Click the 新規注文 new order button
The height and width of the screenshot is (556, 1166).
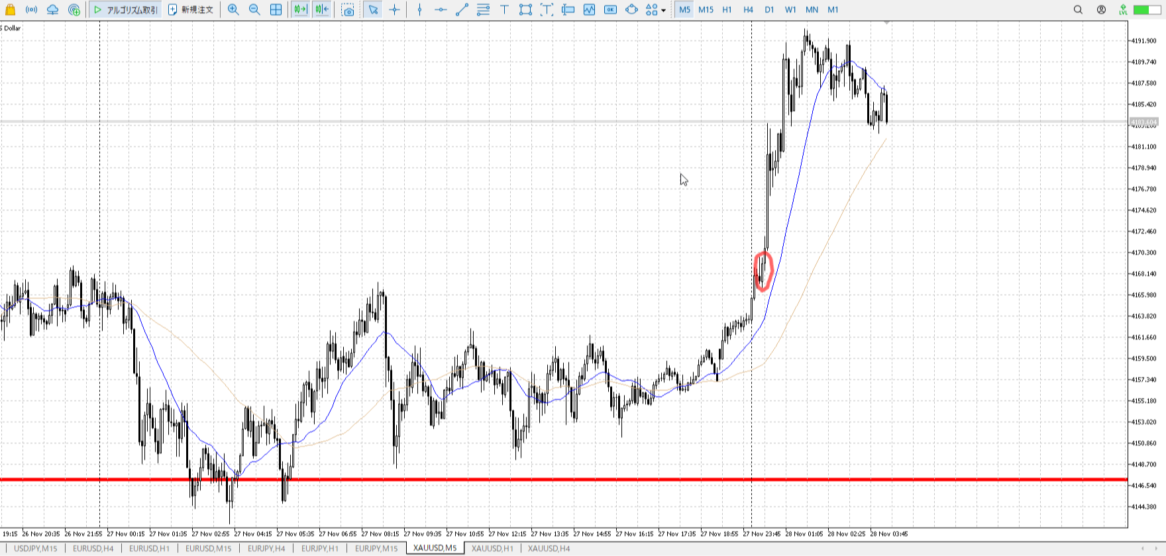pos(191,10)
